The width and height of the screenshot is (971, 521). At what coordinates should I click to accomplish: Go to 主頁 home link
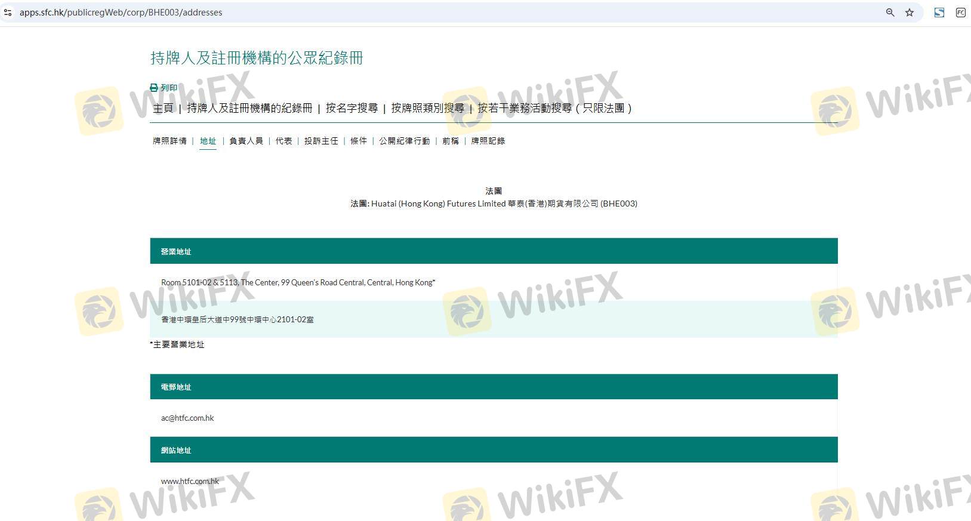[x=163, y=108]
